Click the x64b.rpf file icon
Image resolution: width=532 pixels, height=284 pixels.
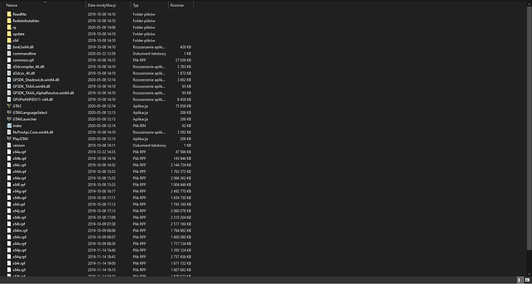9,159
